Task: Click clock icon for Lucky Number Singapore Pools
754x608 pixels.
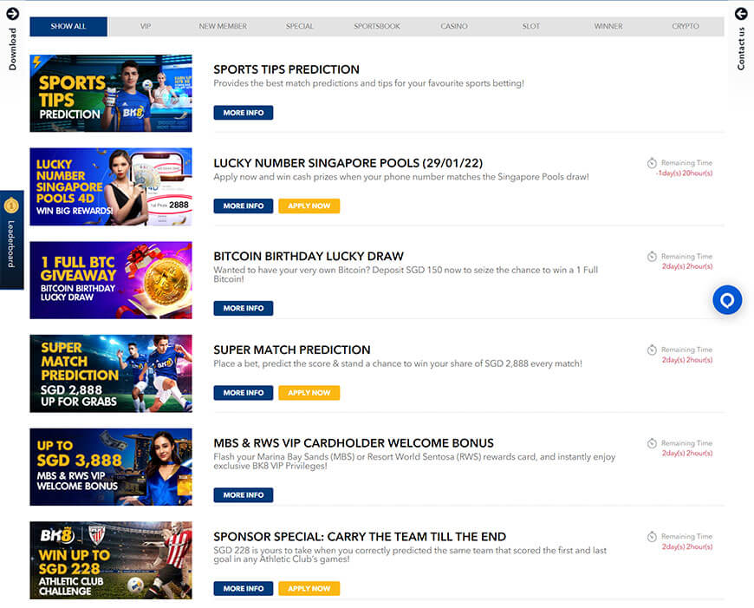Action: 652,163
